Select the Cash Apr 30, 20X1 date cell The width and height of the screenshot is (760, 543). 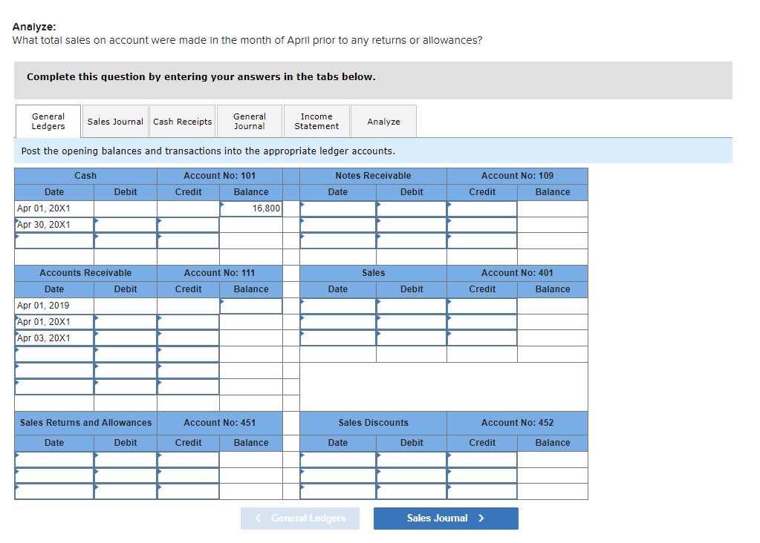(x=54, y=225)
